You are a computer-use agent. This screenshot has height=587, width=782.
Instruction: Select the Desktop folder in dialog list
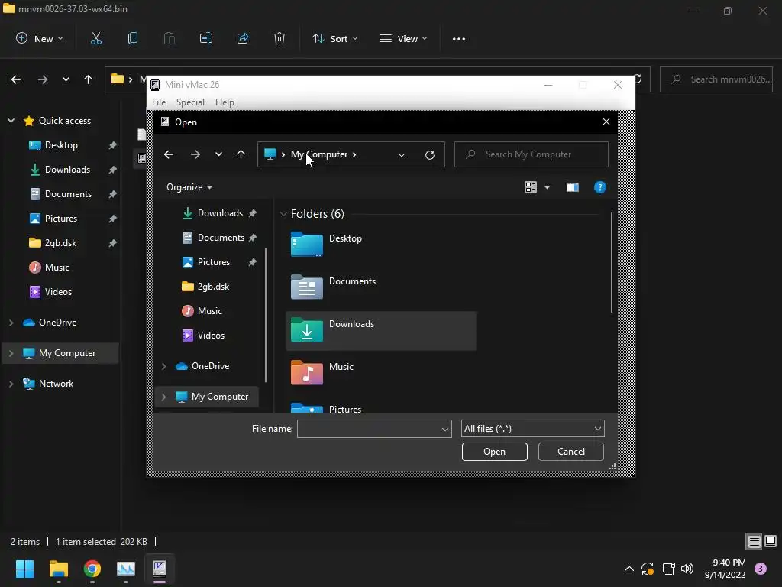pyautogui.click(x=381, y=245)
